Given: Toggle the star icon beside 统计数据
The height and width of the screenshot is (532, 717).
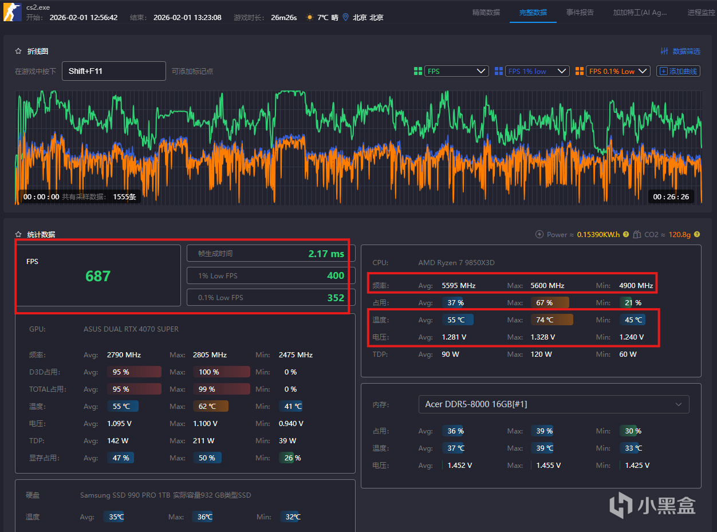Looking at the screenshot, I should (18, 234).
